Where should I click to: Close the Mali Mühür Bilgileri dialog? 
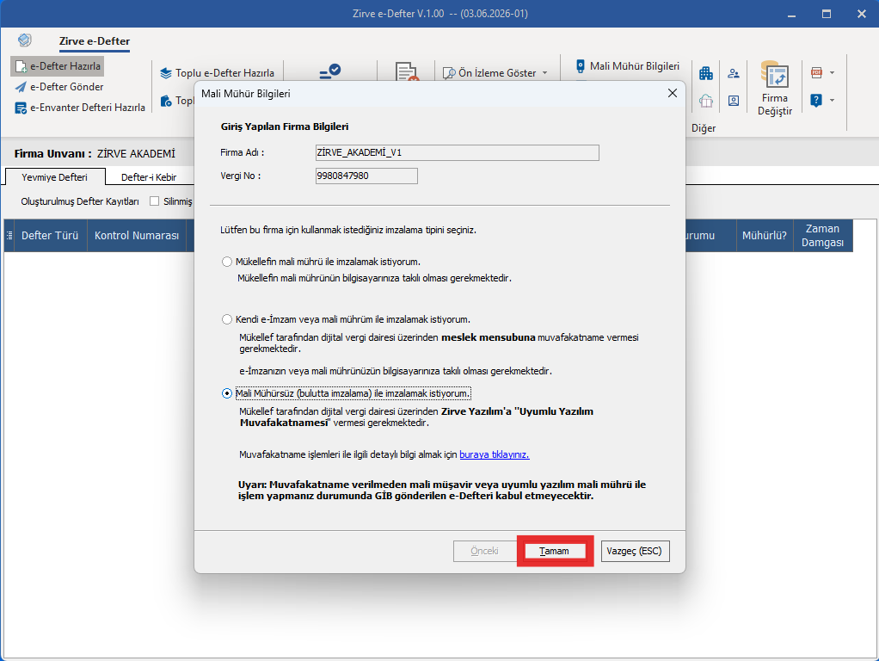(672, 93)
